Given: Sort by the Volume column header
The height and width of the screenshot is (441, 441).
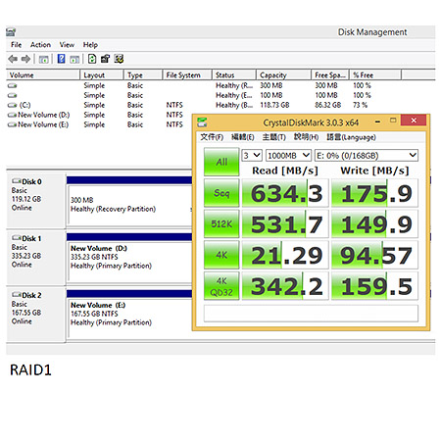Looking at the screenshot, I should 43,74.
